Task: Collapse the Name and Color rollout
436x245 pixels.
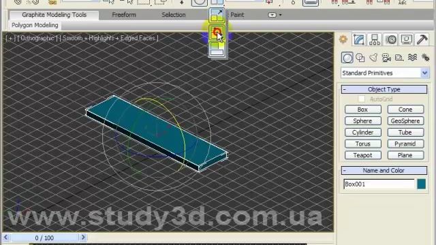Action: point(384,171)
